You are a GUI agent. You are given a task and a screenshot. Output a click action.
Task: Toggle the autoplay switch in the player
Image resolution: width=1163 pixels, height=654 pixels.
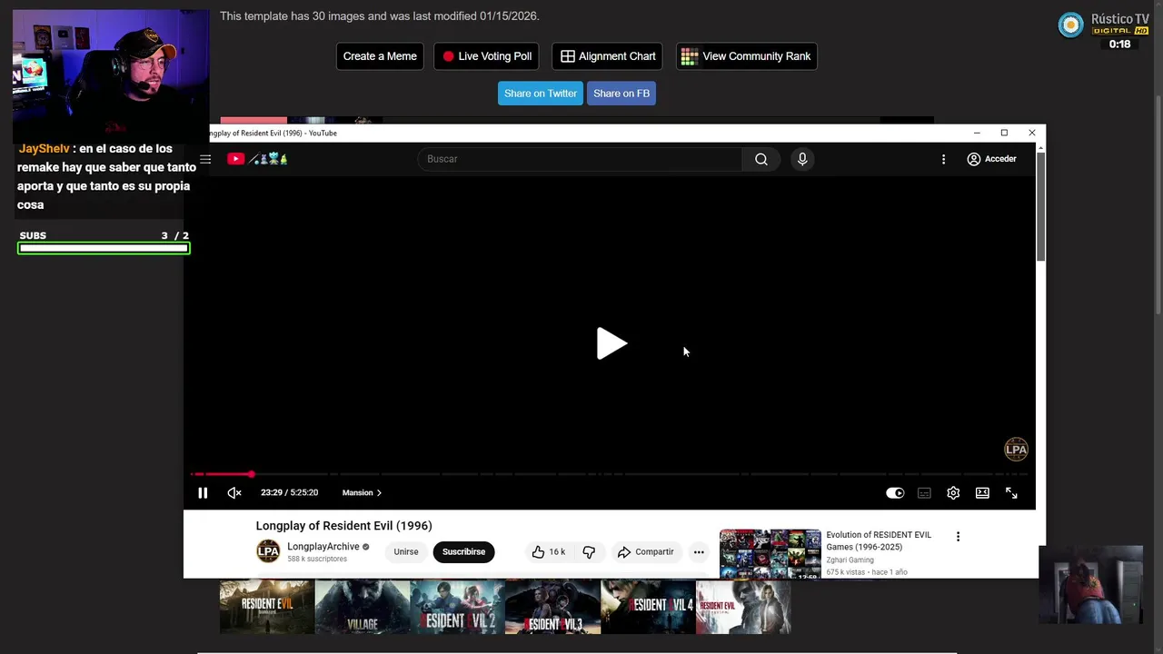pyautogui.click(x=895, y=493)
